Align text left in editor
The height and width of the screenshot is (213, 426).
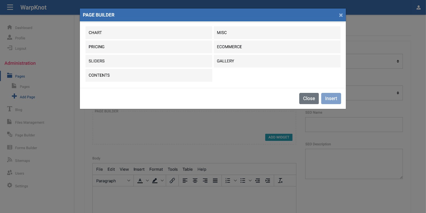pos(185,181)
